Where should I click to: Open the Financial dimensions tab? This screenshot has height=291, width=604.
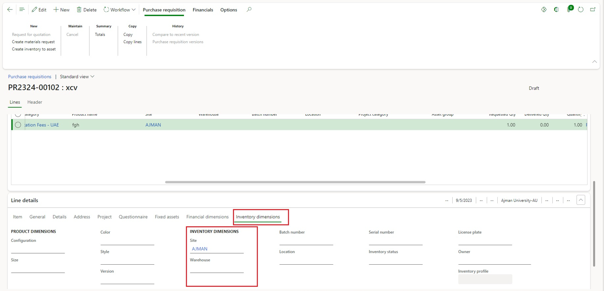pos(207,217)
